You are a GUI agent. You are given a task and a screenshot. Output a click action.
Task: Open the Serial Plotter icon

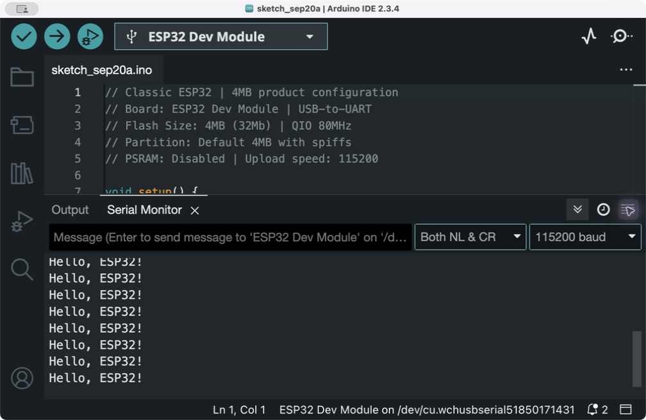point(589,37)
